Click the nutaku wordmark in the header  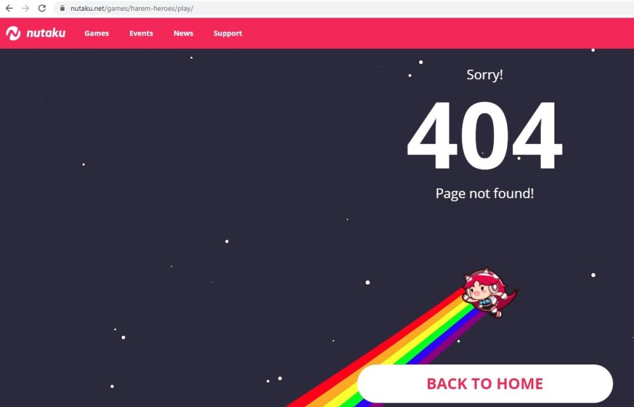click(46, 33)
